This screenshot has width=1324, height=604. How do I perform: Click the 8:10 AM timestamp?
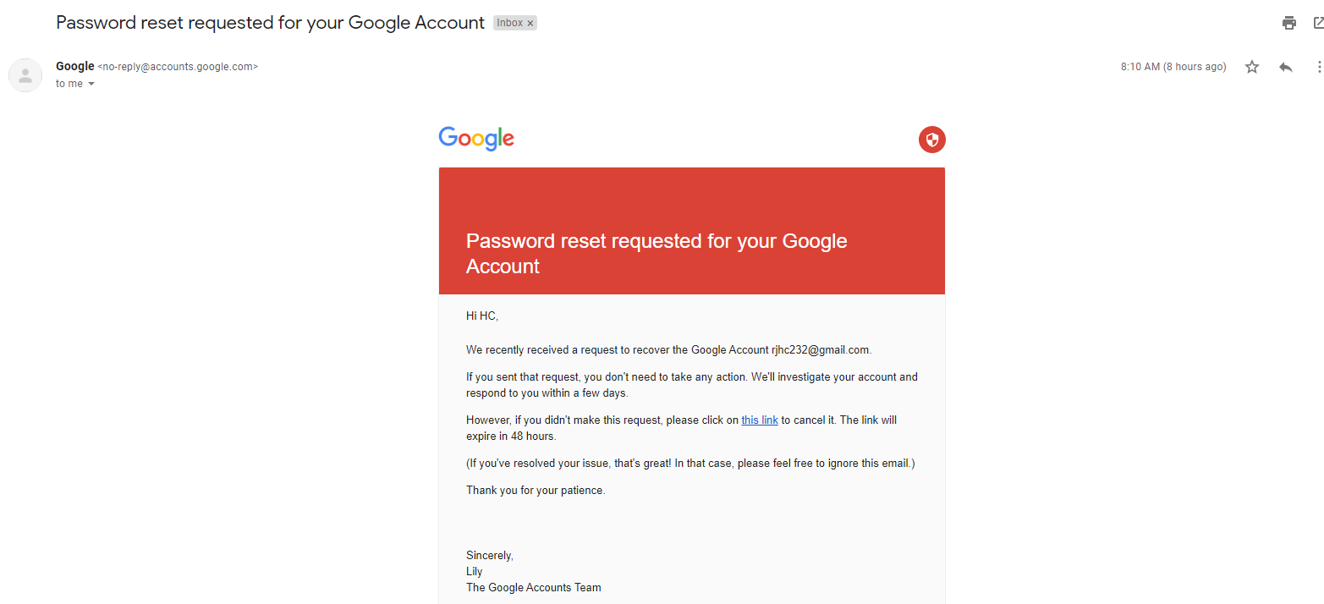point(1173,67)
